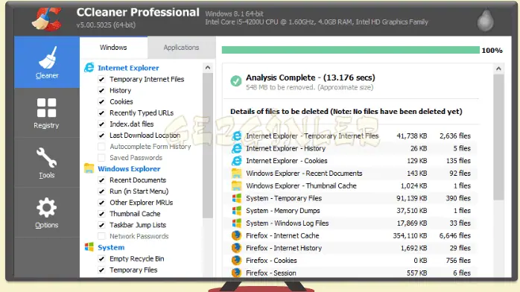Click Windows icon beside System - Temporary Files
Image resolution: width=520 pixels, height=292 pixels.
236,198
